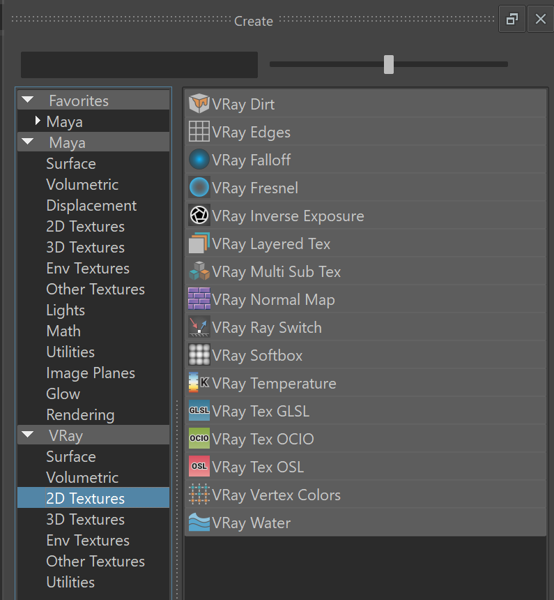554x600 pixels.
Task: Select the VRay Tex OSL icon
Action: (x=199, y=467)
